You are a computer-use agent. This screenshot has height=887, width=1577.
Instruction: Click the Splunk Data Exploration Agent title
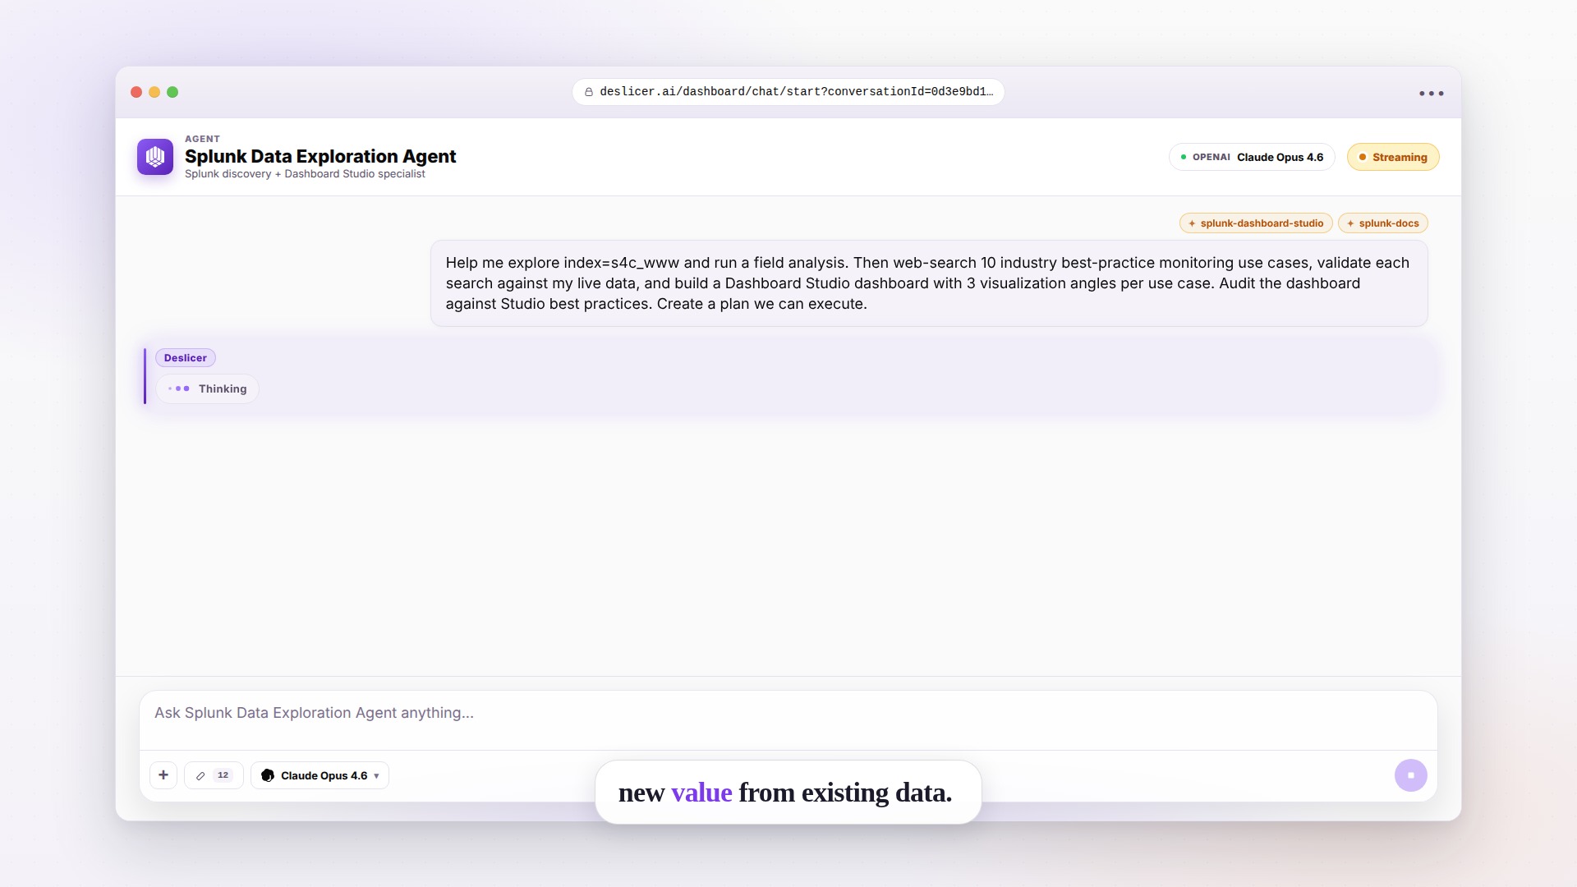tap(320, 156)
